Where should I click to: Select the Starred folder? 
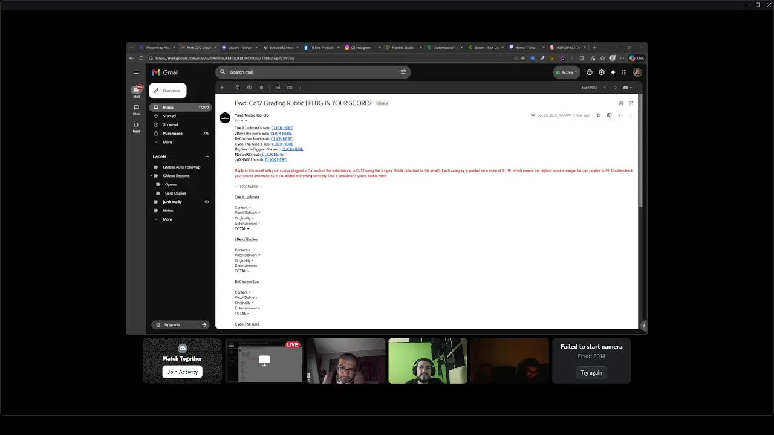[x=180, y=116]
